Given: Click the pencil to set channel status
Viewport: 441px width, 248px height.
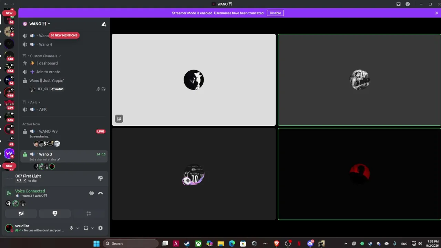Looking at the screenshot, I should coord(59,159).
